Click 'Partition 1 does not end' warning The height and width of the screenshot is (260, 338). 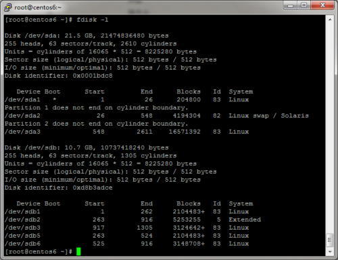(x=96, y=107)
